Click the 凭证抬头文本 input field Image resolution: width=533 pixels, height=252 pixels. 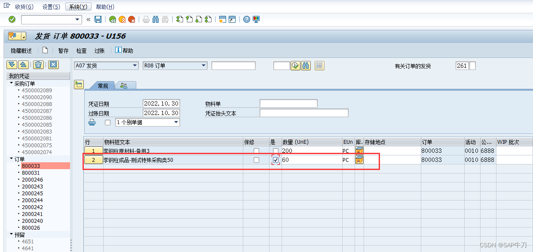(304, 113)
